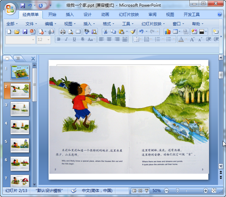
Task: Open the font color A dropdown arrow
Action: coord(186,39)
